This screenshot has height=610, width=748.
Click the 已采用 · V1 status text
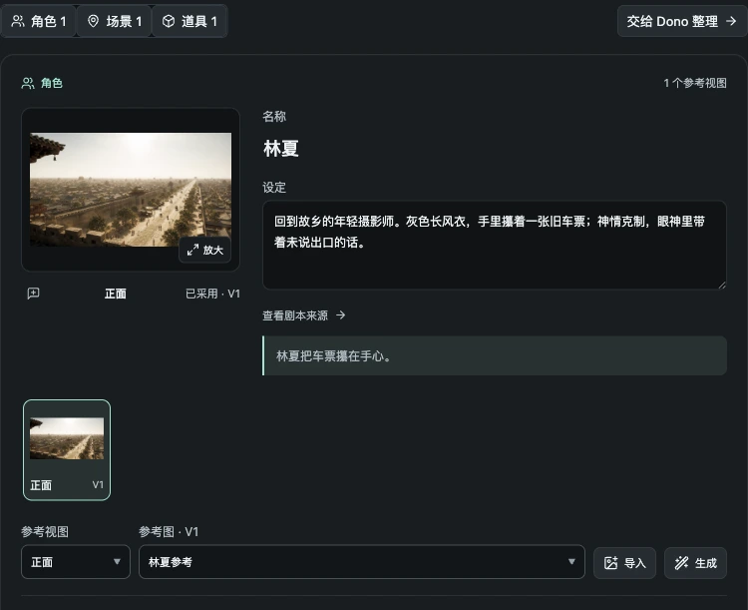click(x=212, y=294)
